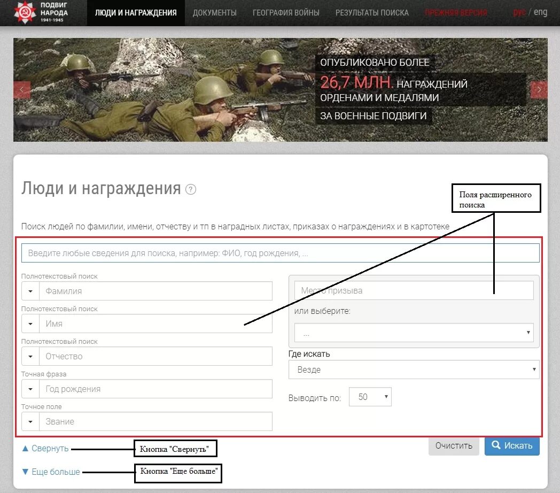Click into the Имя field
560x493 pixels.
pyautogui.click(x=155, y=323)
